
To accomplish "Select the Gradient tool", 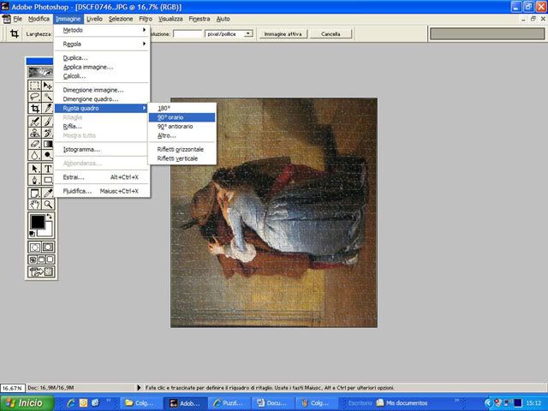I will [x=48, y=144].
